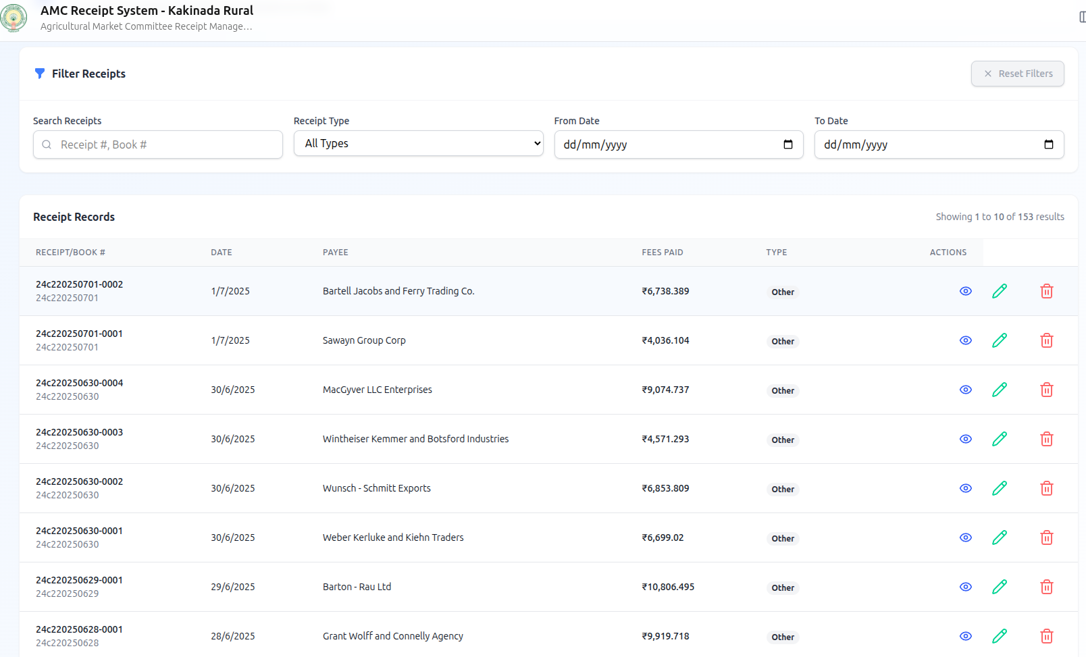Click the ACTIONS column header
The image size is (1086, 657).
948,253
